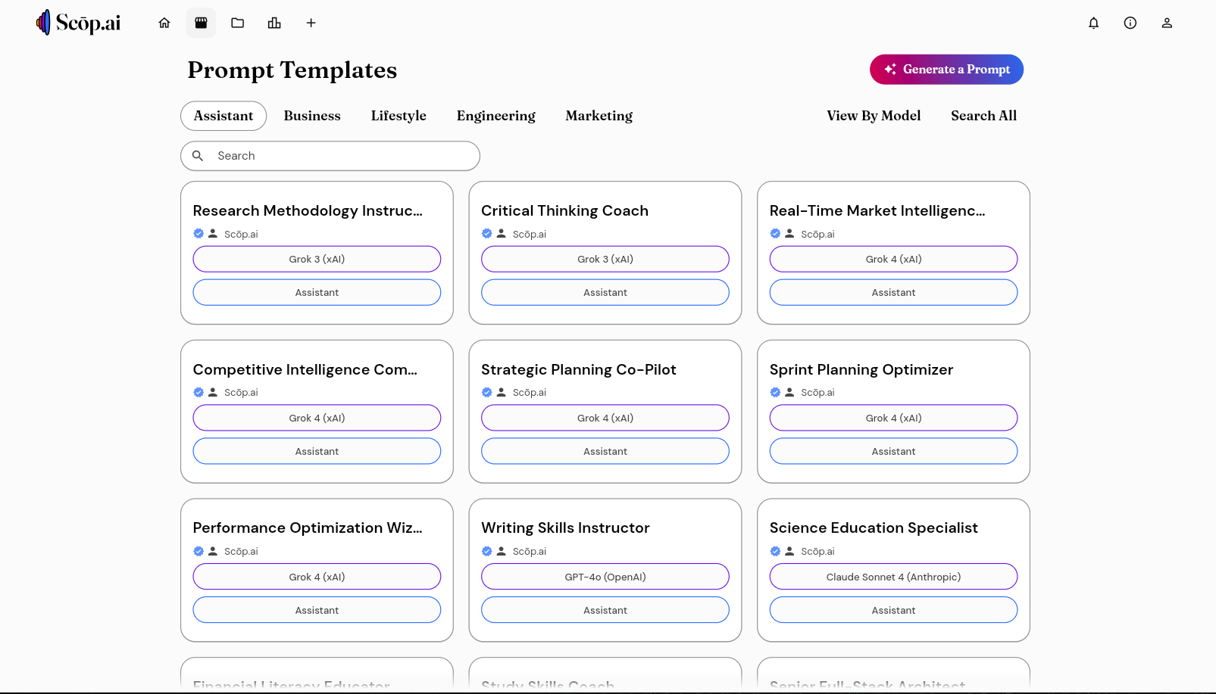Viewport: 1216px width, 694px height.
Task: Select the marketplace storefront icon
Action: [201, 23]
